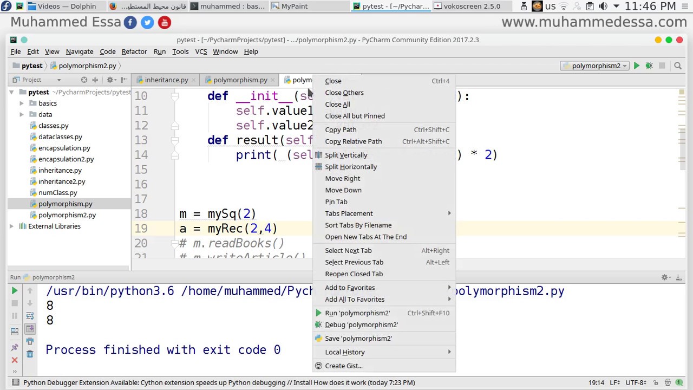The image size is (693, 390).
Task: Select Create Gist... menu entry
Action: [x=384, y=366]
